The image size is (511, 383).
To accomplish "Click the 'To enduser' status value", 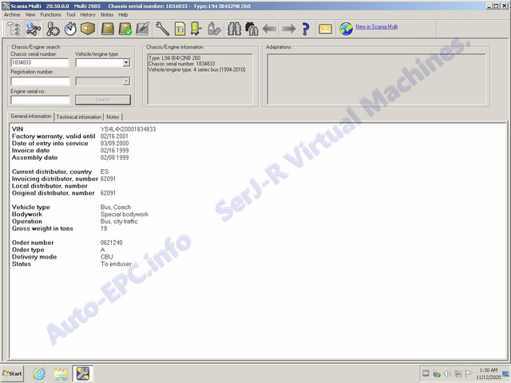I will 116,264.
